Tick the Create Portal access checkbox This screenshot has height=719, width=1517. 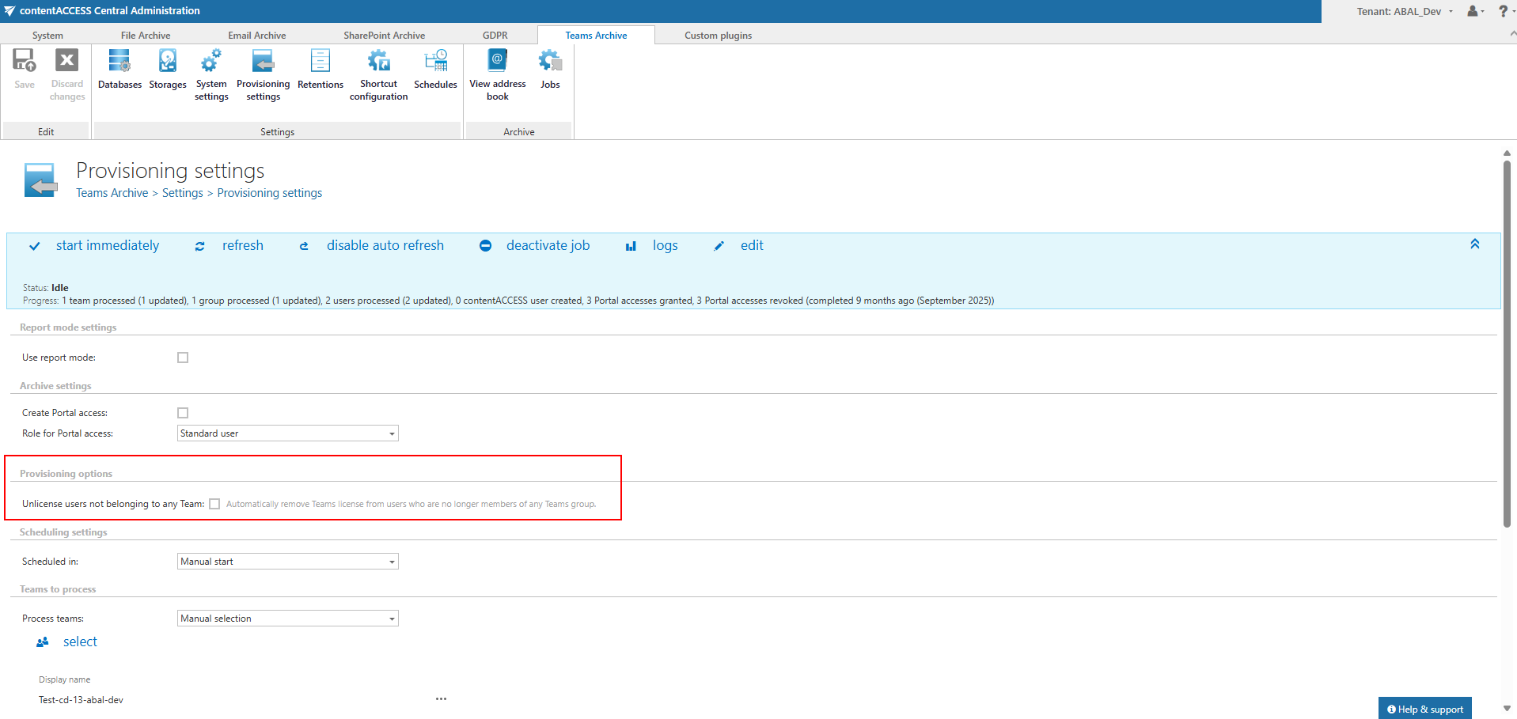(x=183, y=413)
